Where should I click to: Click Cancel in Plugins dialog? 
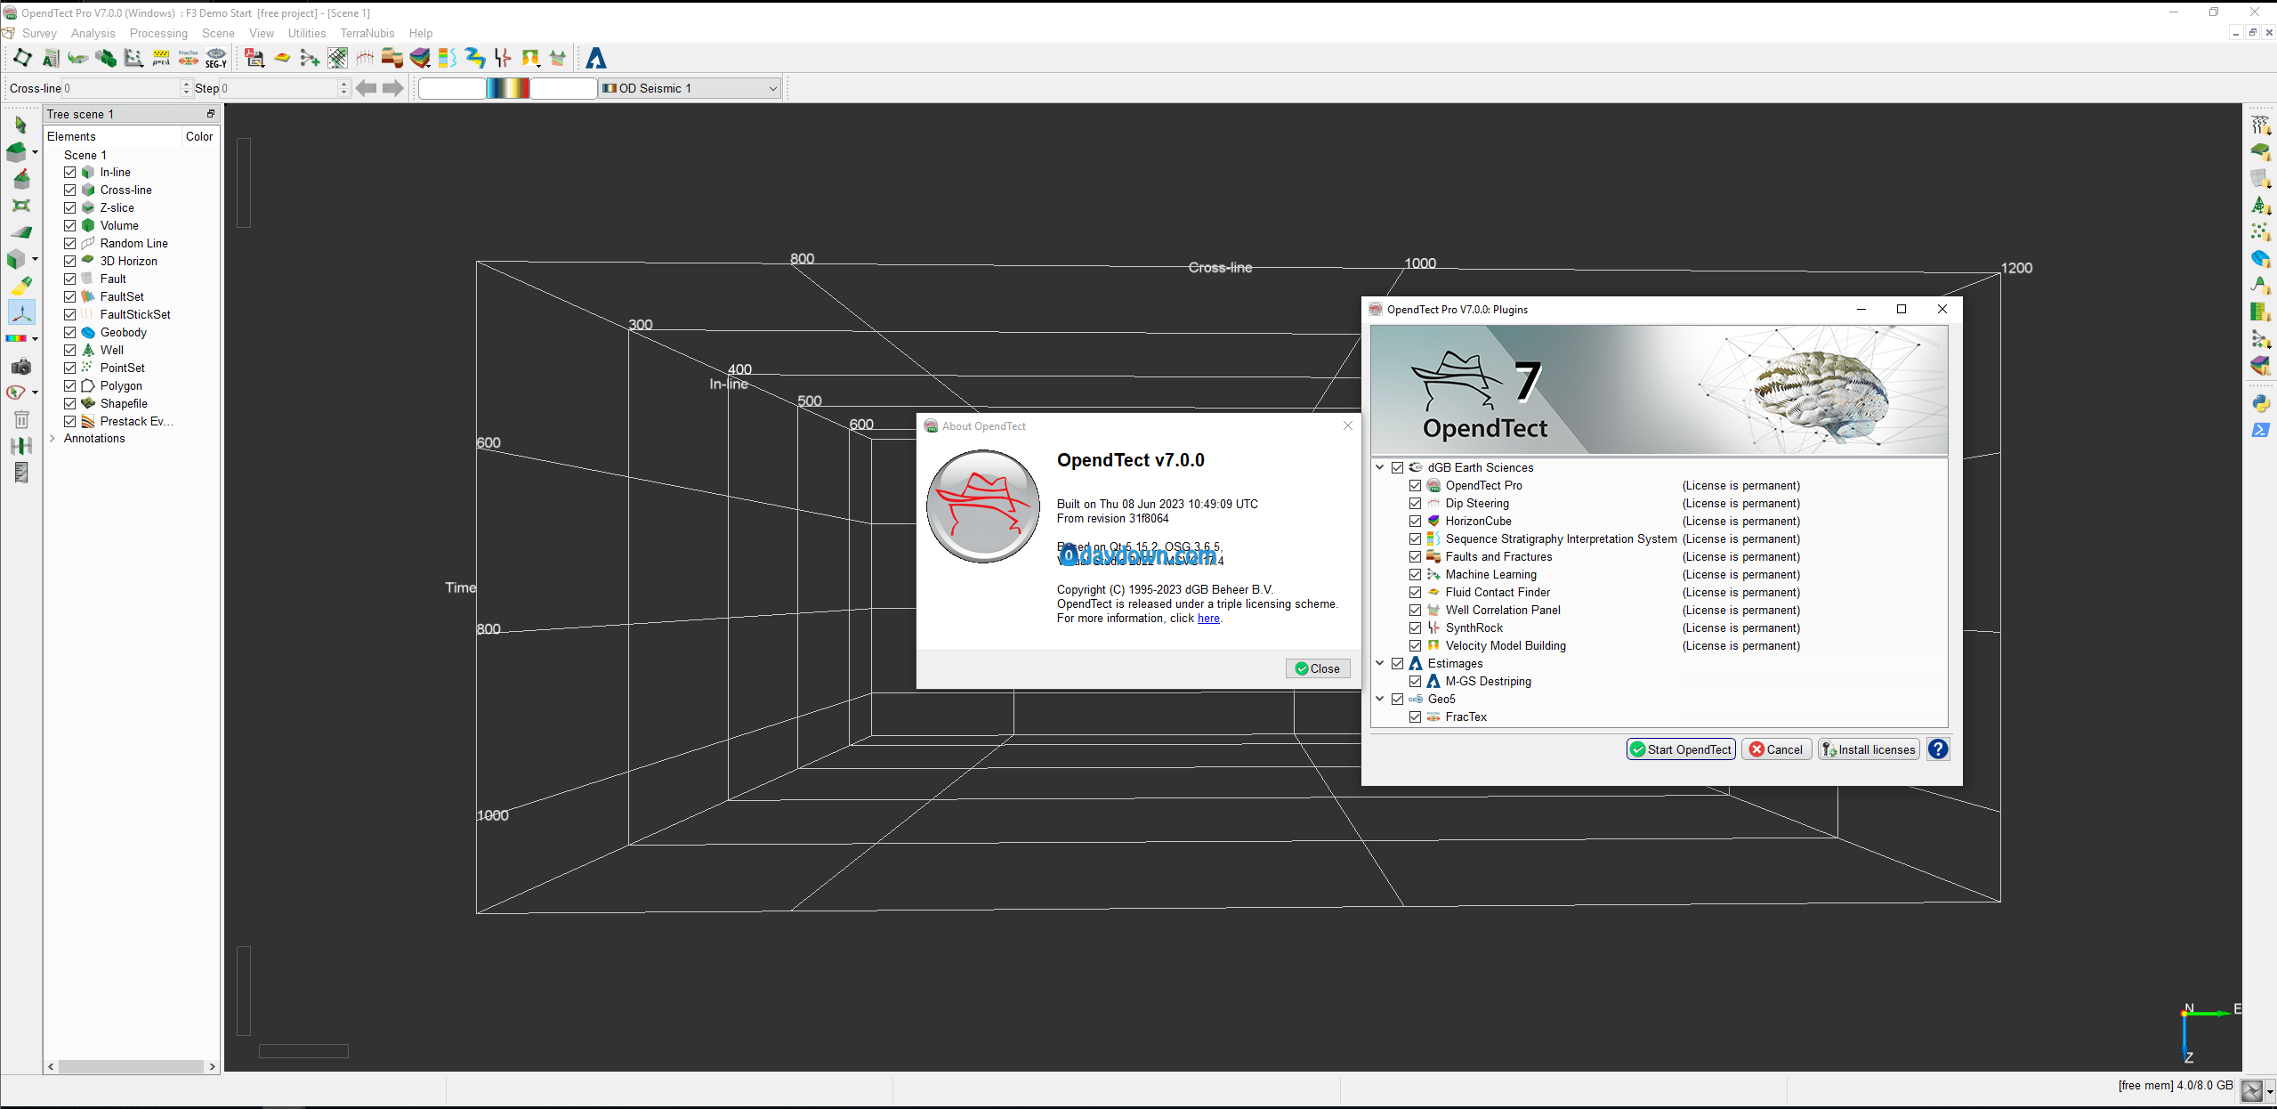click(1776, 749)
